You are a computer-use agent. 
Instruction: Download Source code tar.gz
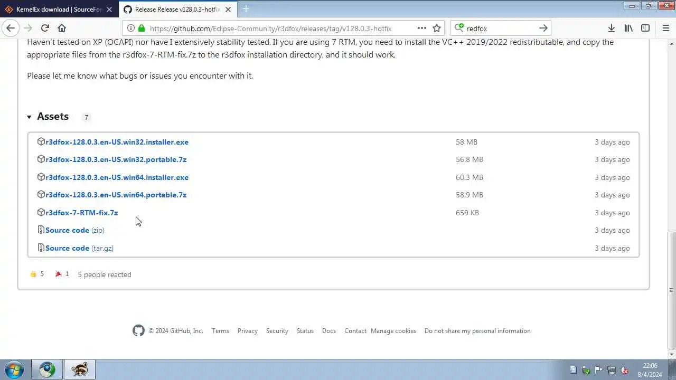(79, 248)
